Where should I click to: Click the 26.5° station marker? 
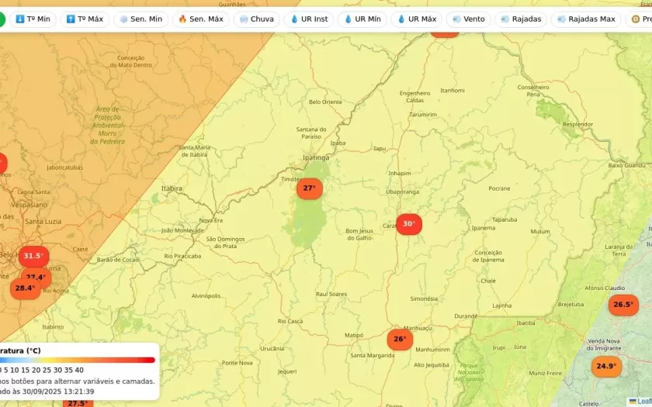(x=623, y=305)
